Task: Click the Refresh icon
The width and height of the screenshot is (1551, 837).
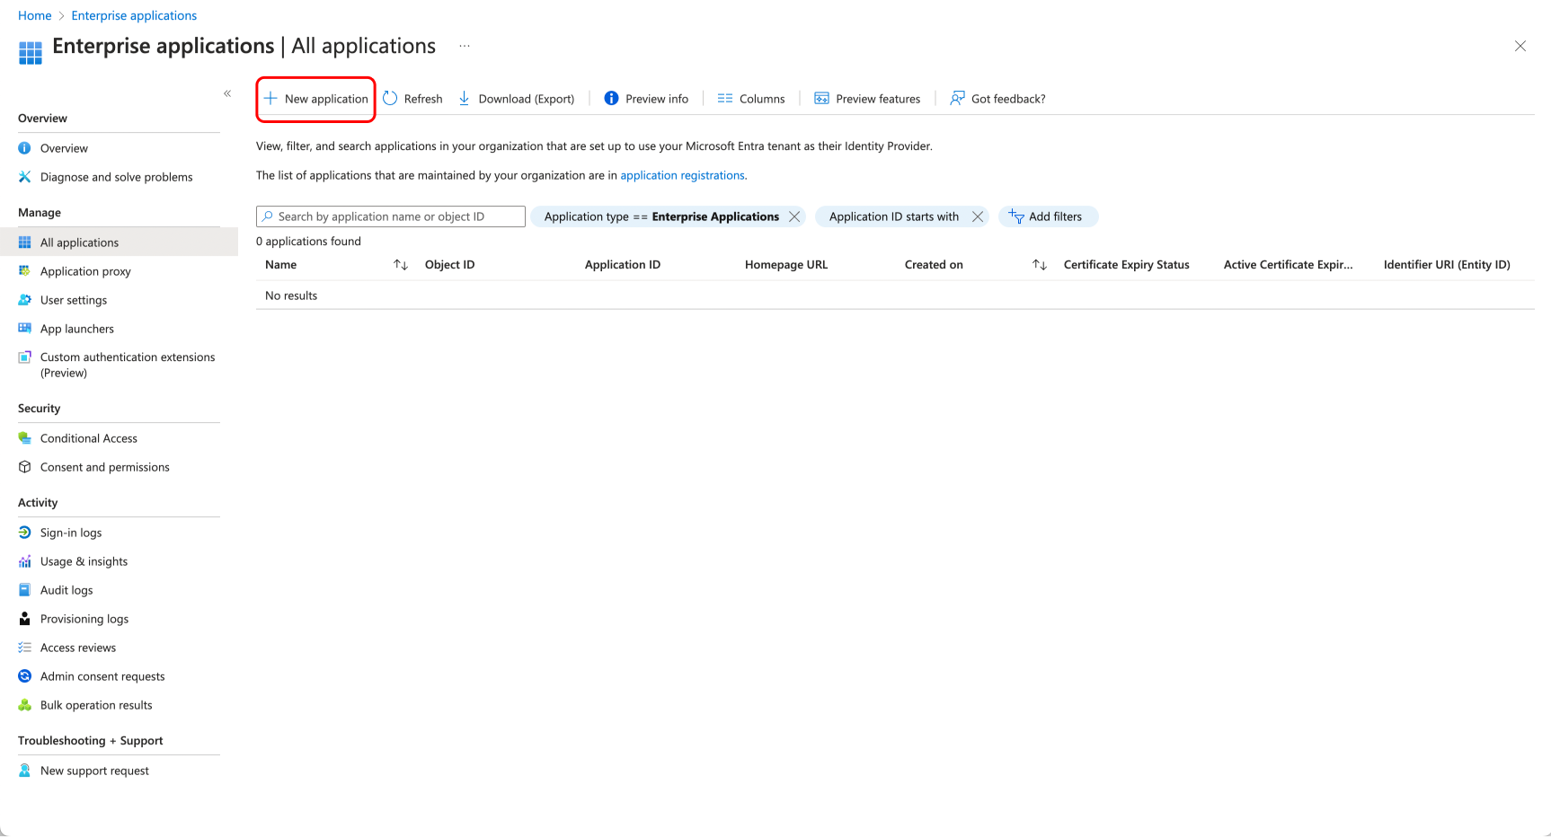Action: point(390,98)
